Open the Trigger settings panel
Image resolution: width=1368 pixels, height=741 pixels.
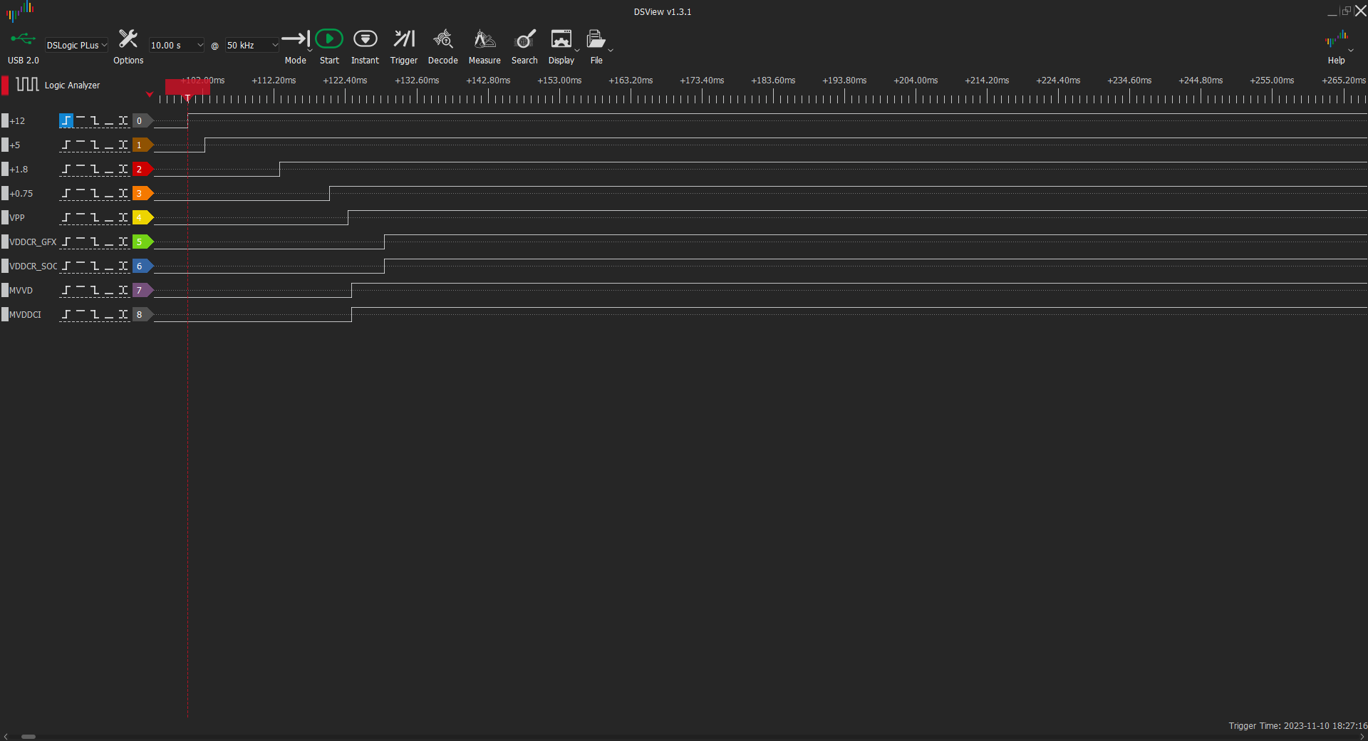pyautogui.click(x=403, y=39)
